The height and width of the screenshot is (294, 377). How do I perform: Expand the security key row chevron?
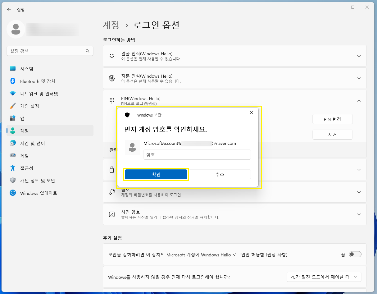pyautogui.click(x=359, y=170)
